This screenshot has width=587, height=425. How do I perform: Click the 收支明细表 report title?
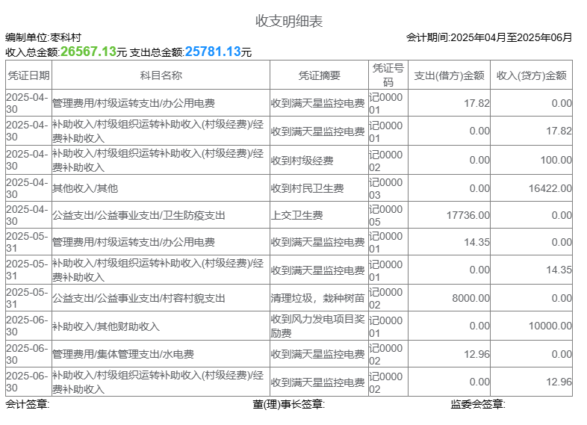pyautogui.click(x=289, y=21)
